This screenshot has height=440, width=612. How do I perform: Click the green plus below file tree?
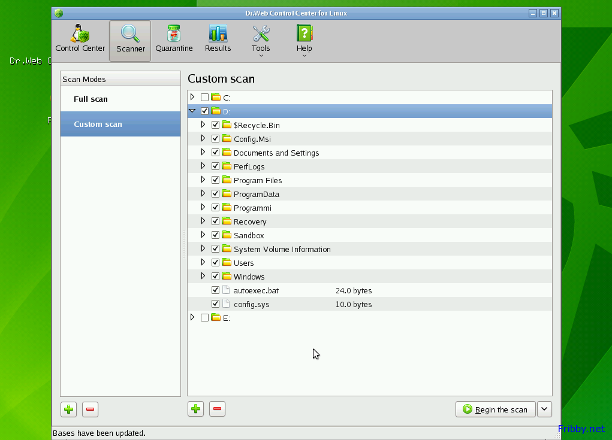point(196,409)
